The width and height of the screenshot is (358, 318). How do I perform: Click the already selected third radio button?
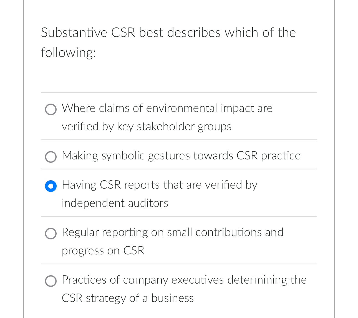click(51, 186)
